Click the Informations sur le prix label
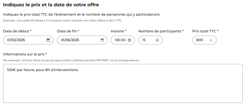 [x=25, y=54]
